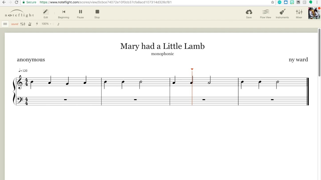Select bass staff rest in measure four

272,99
